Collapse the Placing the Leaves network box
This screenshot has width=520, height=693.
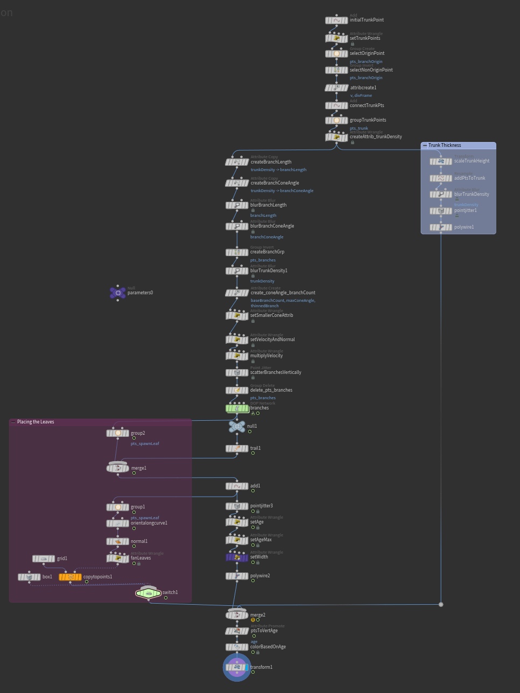coord(13,422)
